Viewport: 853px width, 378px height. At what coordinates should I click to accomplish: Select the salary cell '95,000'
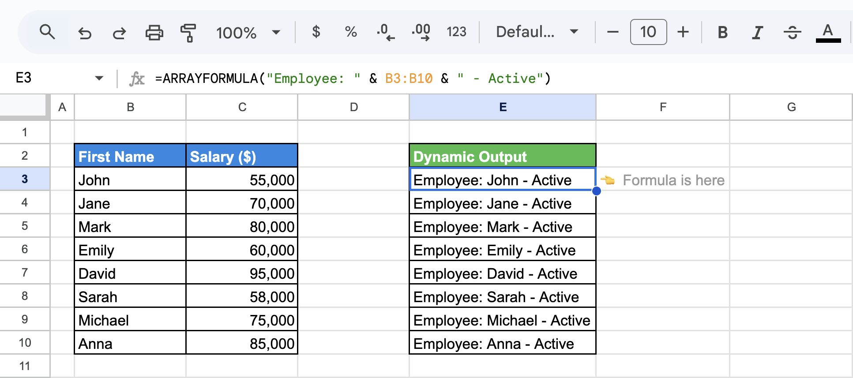(242, 273)
